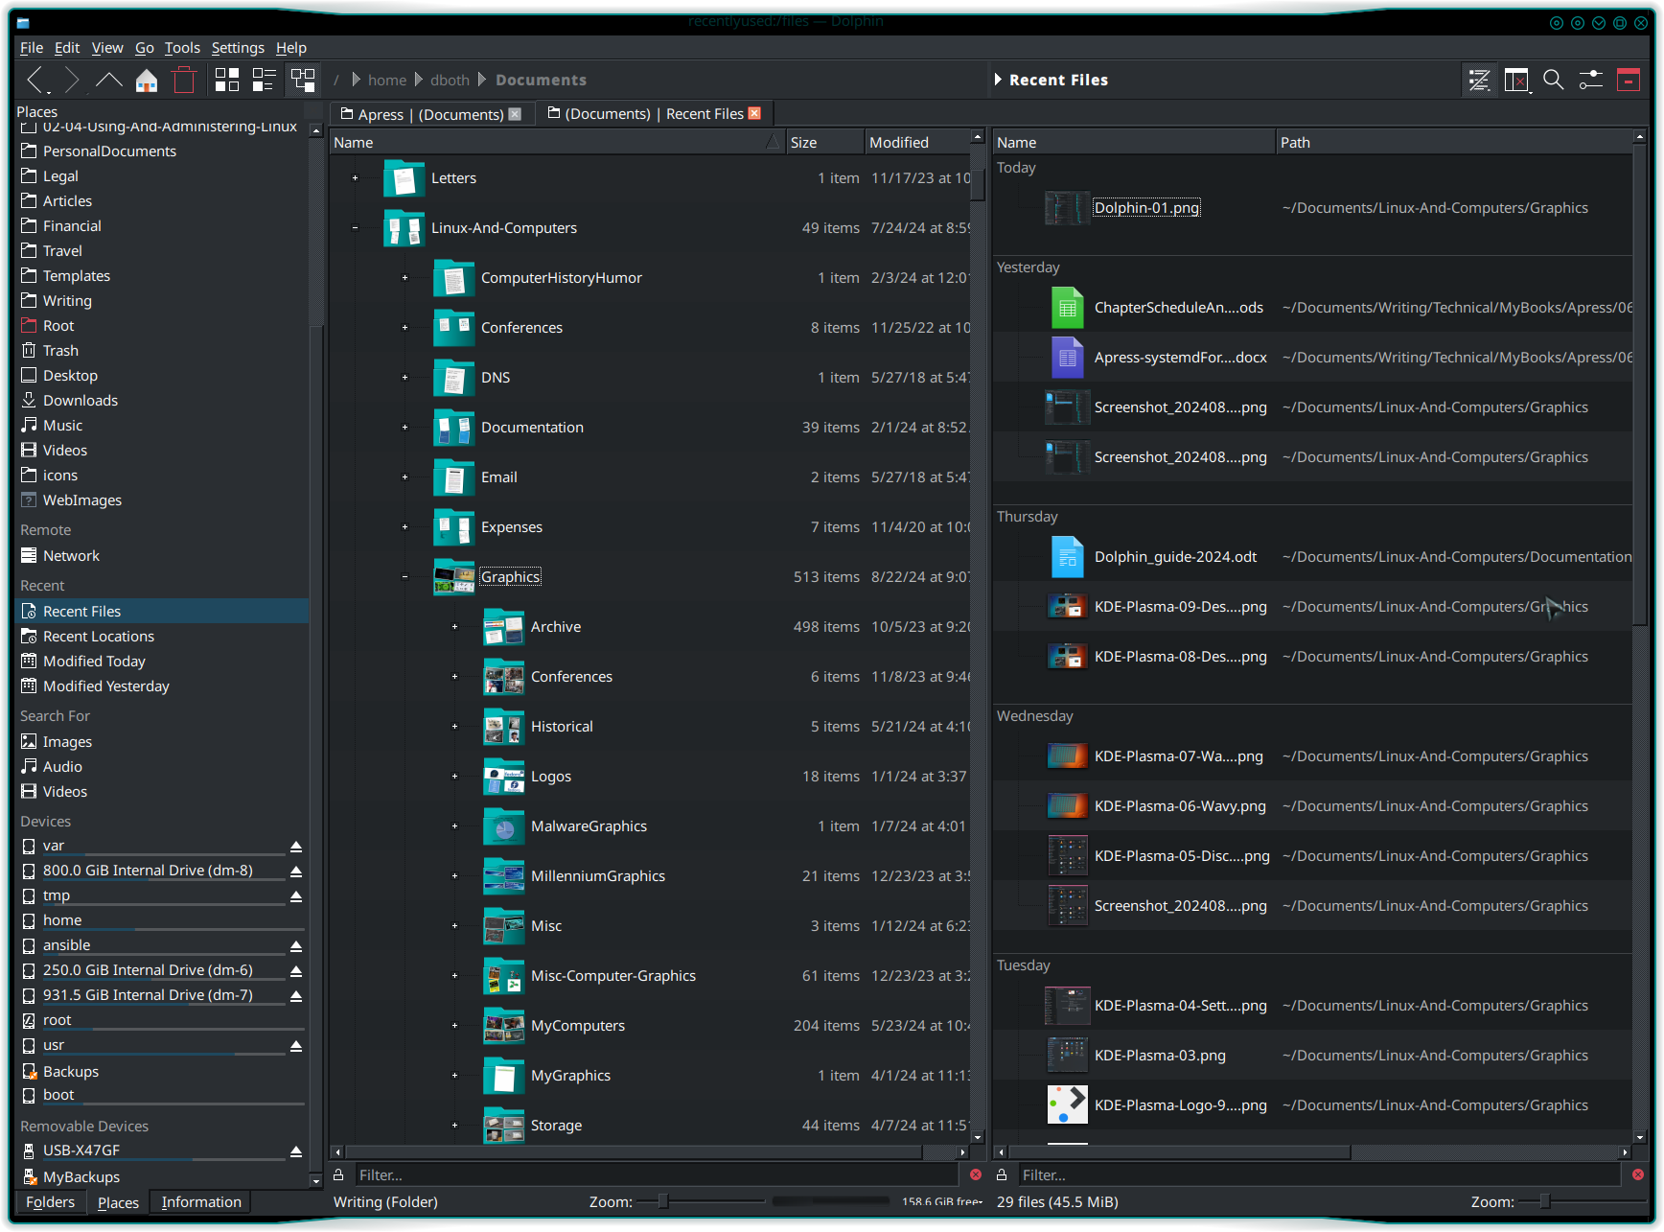
Task: Open the KDE-Plasma-Logo-9 thumbnail
Action: (1067, 1105)
